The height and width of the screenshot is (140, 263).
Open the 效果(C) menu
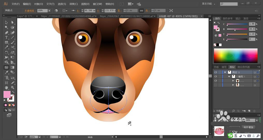[74, 4]
